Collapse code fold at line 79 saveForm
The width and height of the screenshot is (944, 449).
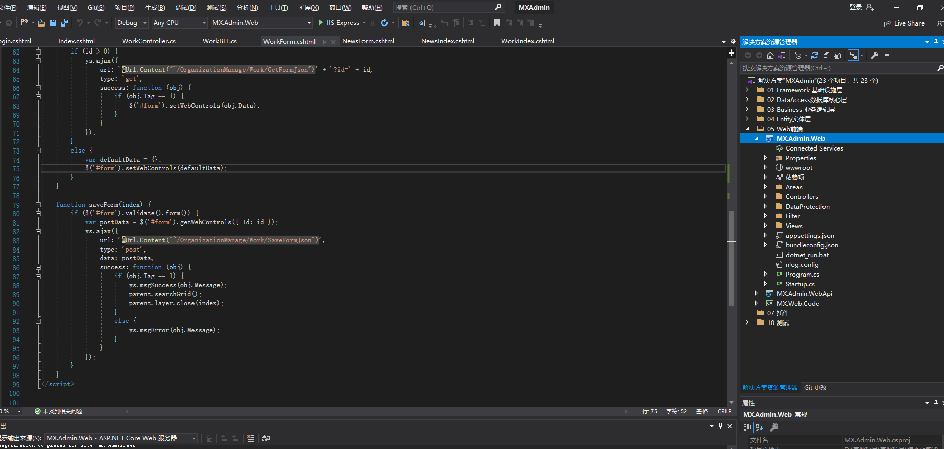[38, 205]
